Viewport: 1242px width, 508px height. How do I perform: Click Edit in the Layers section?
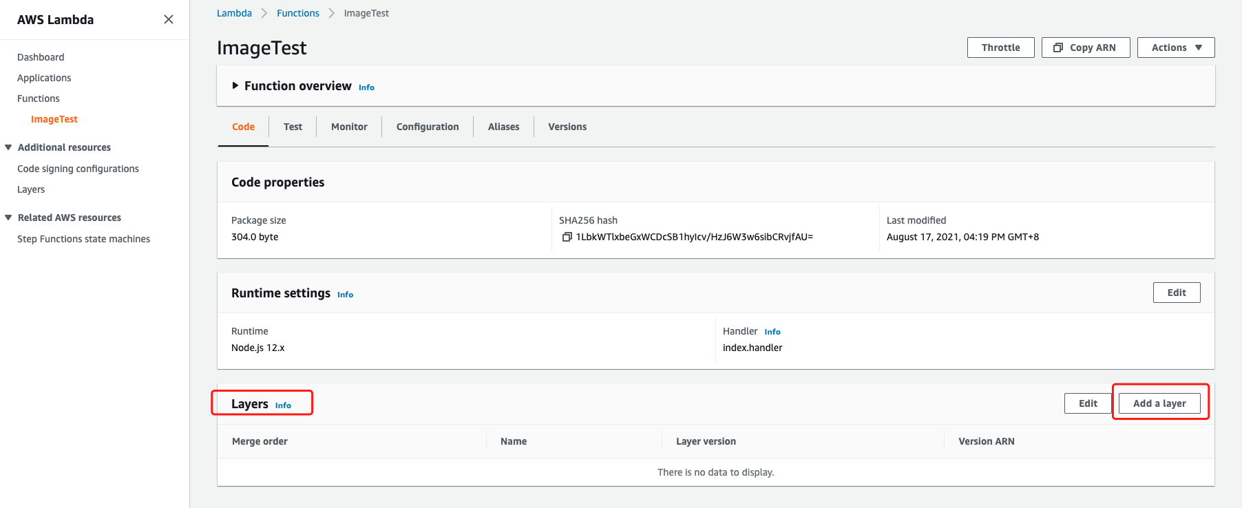click(x=1088, y=403)
